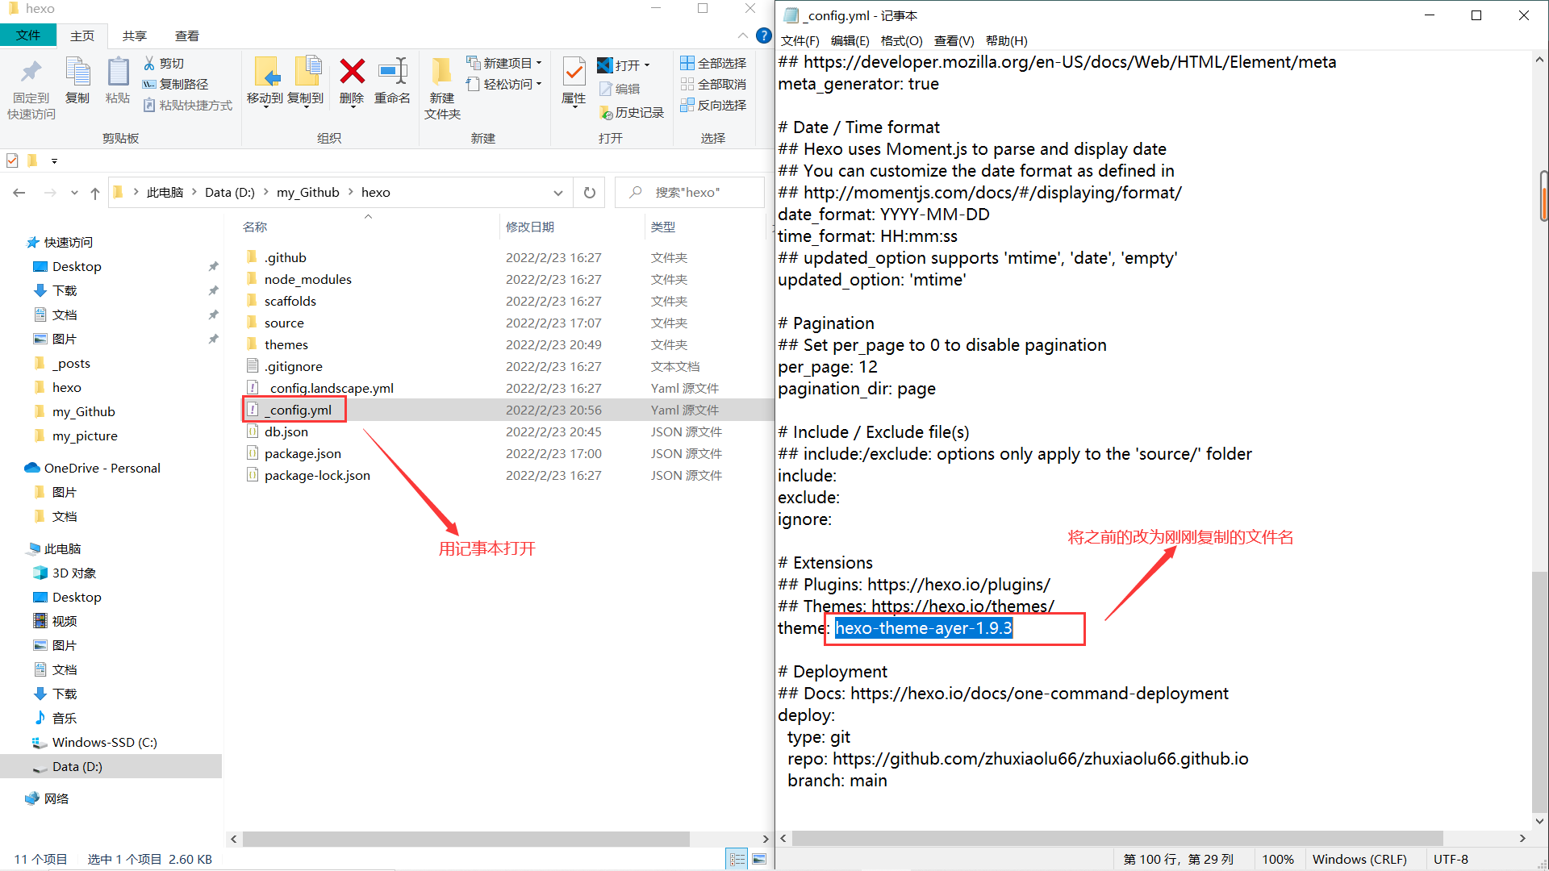Open the Open (打开) dropdown arrow
1549x871 pixels.
(647, 65)
